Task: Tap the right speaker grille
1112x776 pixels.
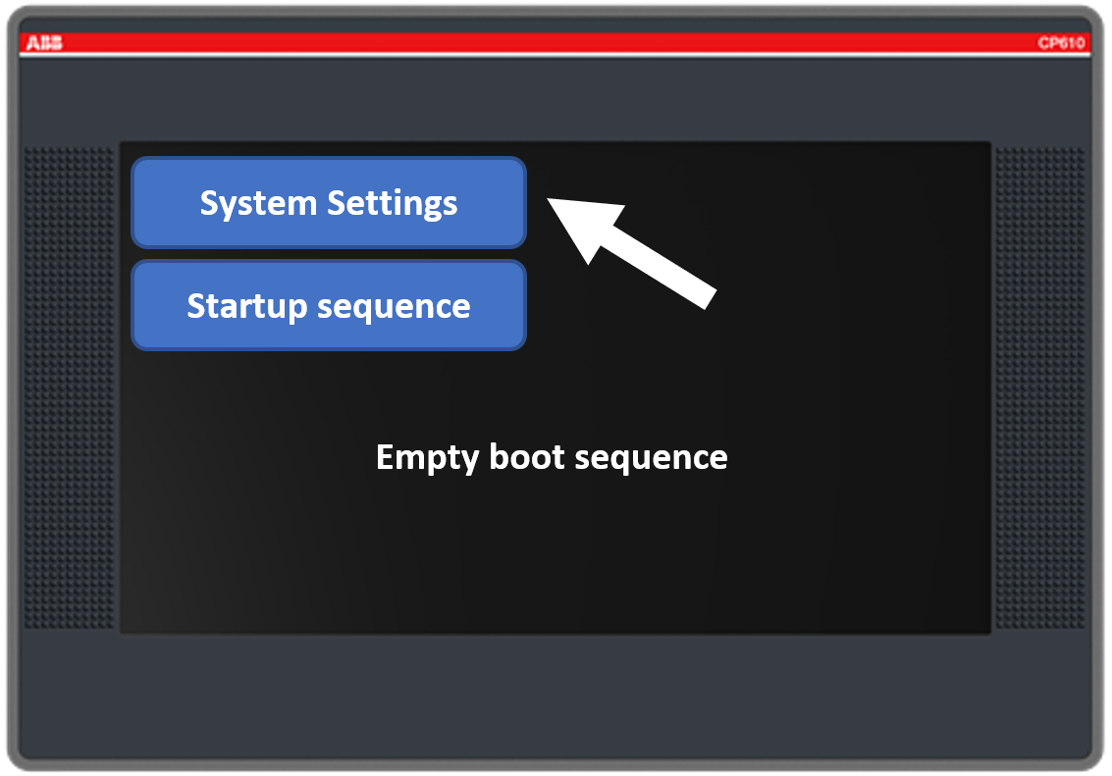Action: tap(1040, 388)
